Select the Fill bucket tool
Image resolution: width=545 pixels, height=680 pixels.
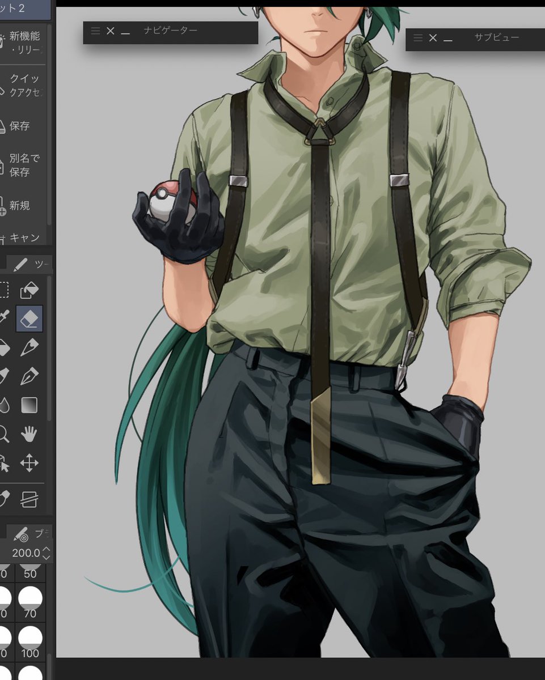[x=3, y=347]
